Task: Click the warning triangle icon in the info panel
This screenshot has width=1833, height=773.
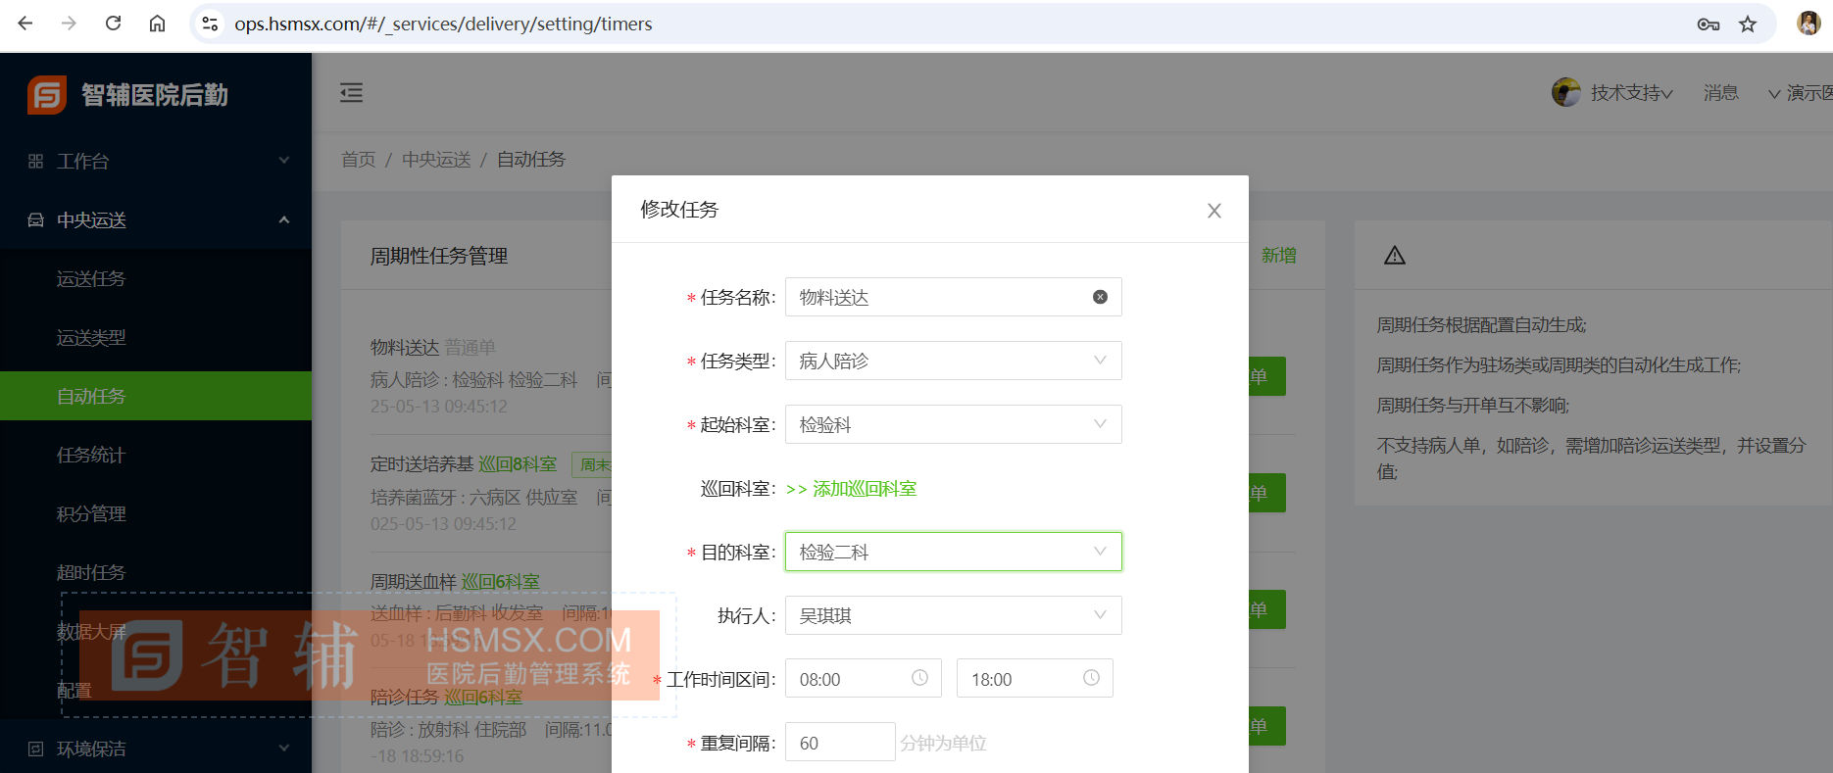Action: point(1394,256)
